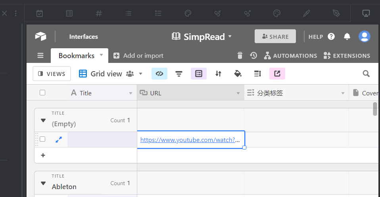Add a record with the plus button
This screenshot has width=380, height=197.
coord(43,155)
